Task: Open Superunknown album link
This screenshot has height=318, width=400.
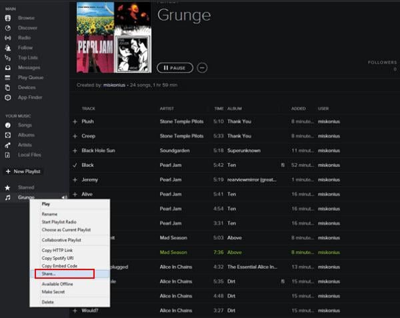Action: [x=244, y=151]
